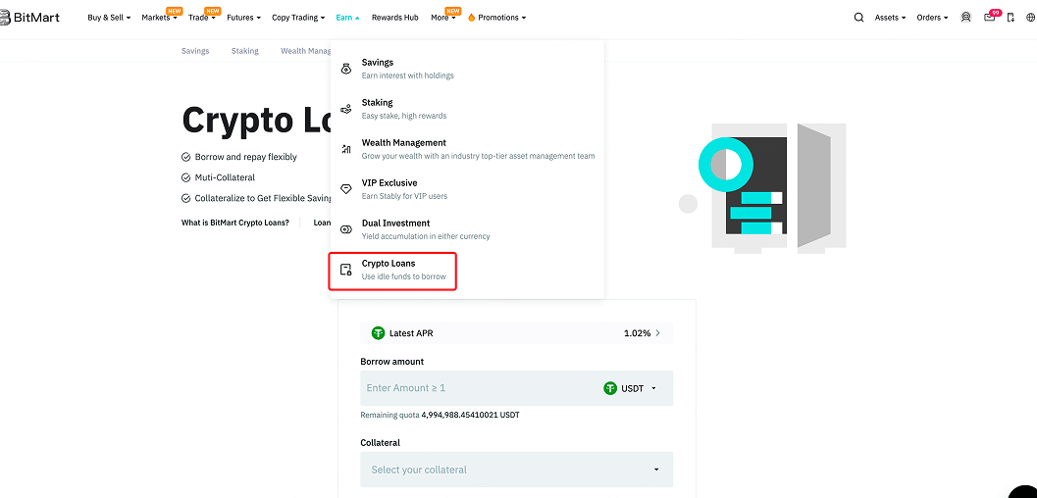The image size is (1037, 498).
Task: Click the VIP Exclusive diamond icon
Action: click(346, 189)
